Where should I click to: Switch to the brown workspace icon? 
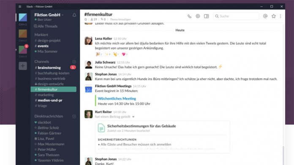[23, 34]
